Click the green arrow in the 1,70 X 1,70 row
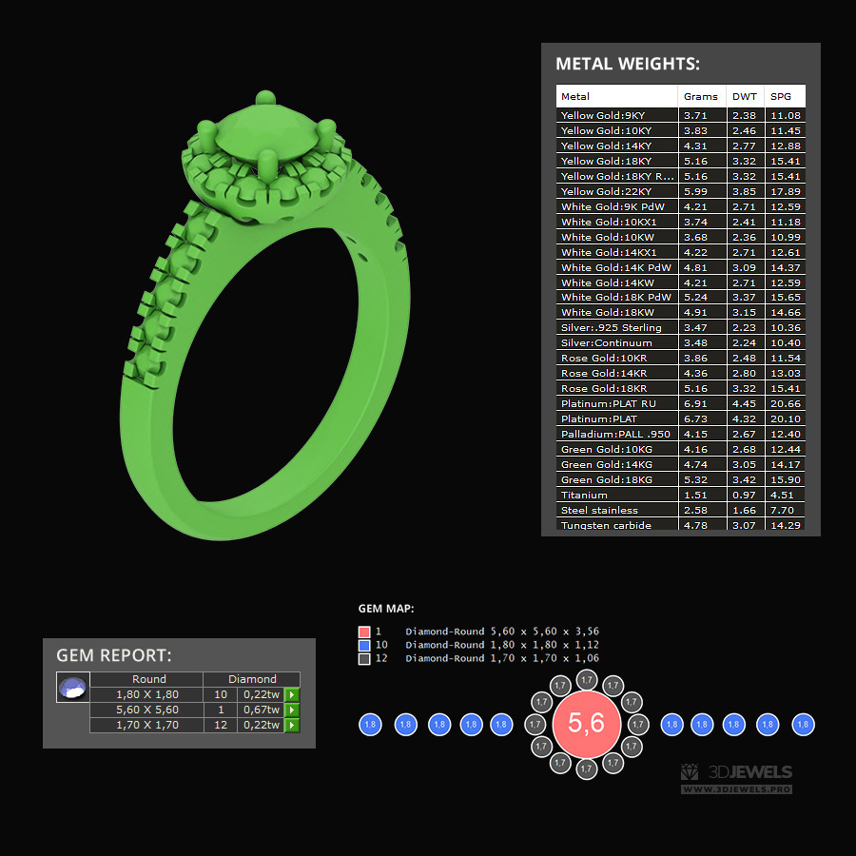Viewport: 856px width, 856px height. [292, 725]
